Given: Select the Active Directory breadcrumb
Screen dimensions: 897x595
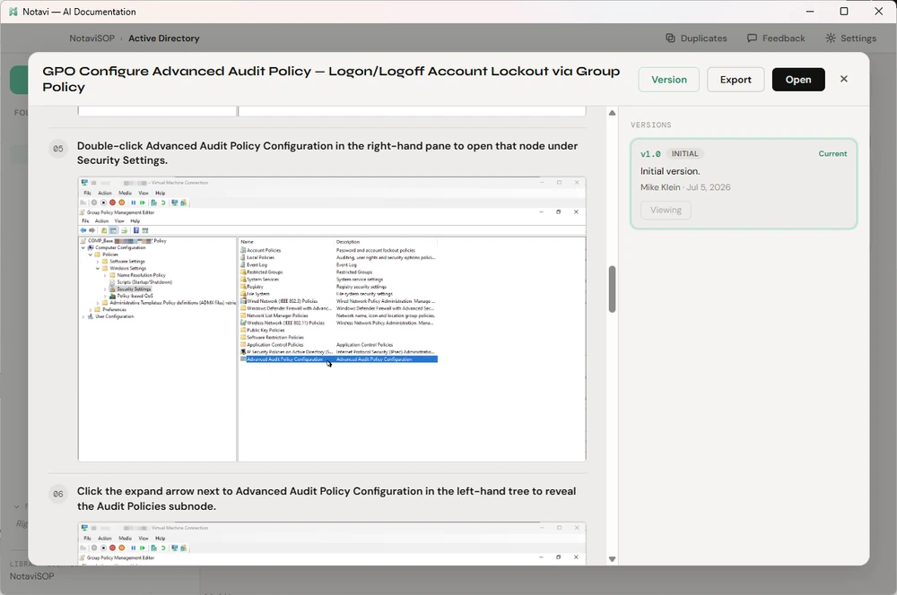Looking at the screenshot, I should 163,39.
